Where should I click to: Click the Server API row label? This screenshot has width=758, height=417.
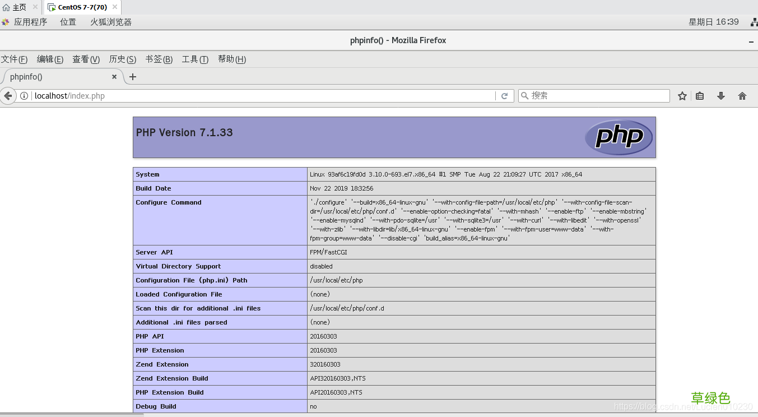[154, 252]
